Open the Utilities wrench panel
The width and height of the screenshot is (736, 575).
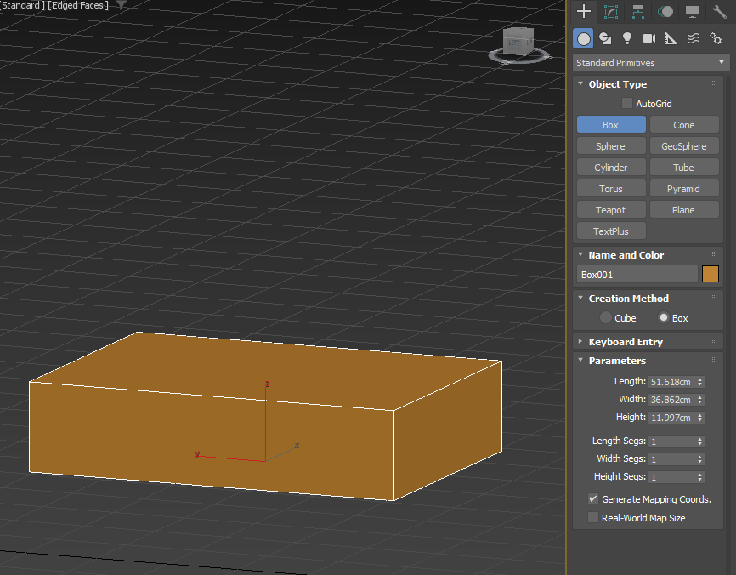point(719,11)
